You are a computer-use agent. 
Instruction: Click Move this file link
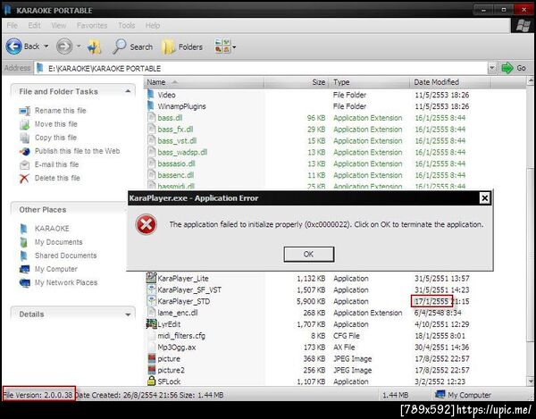(x=56, y=124)
